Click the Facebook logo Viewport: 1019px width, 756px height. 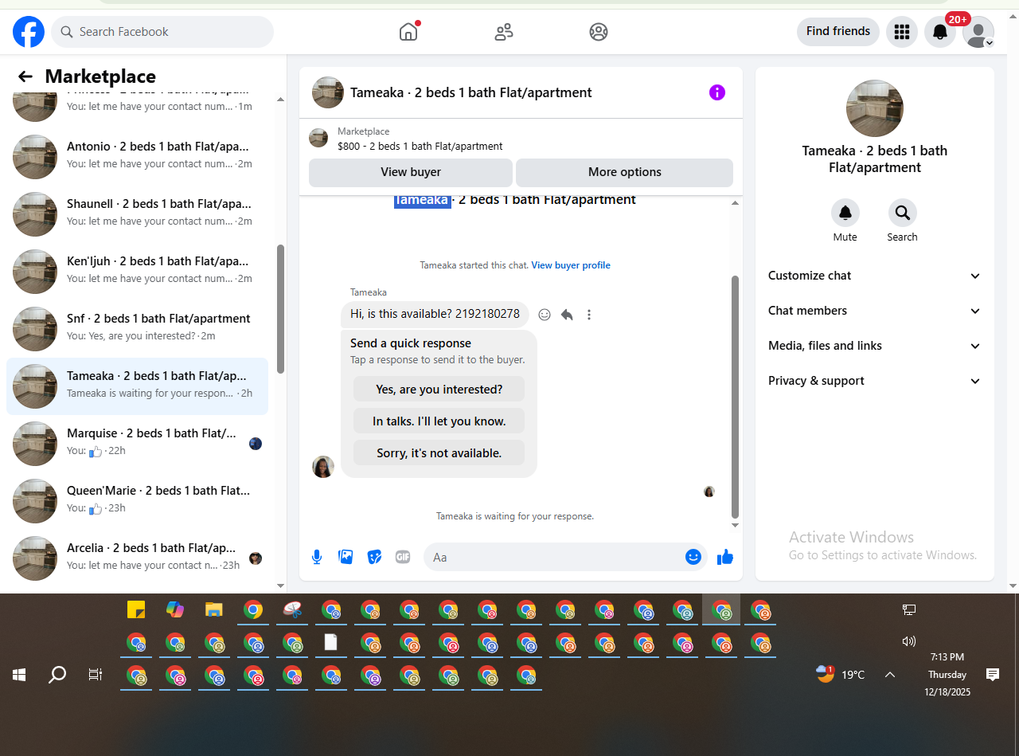[29, 32]
